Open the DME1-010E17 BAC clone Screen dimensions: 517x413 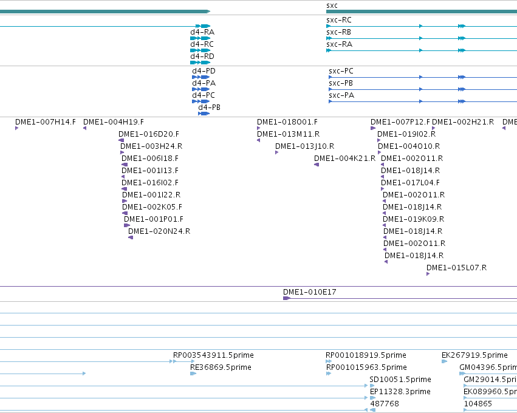click(x=310, y=292)
